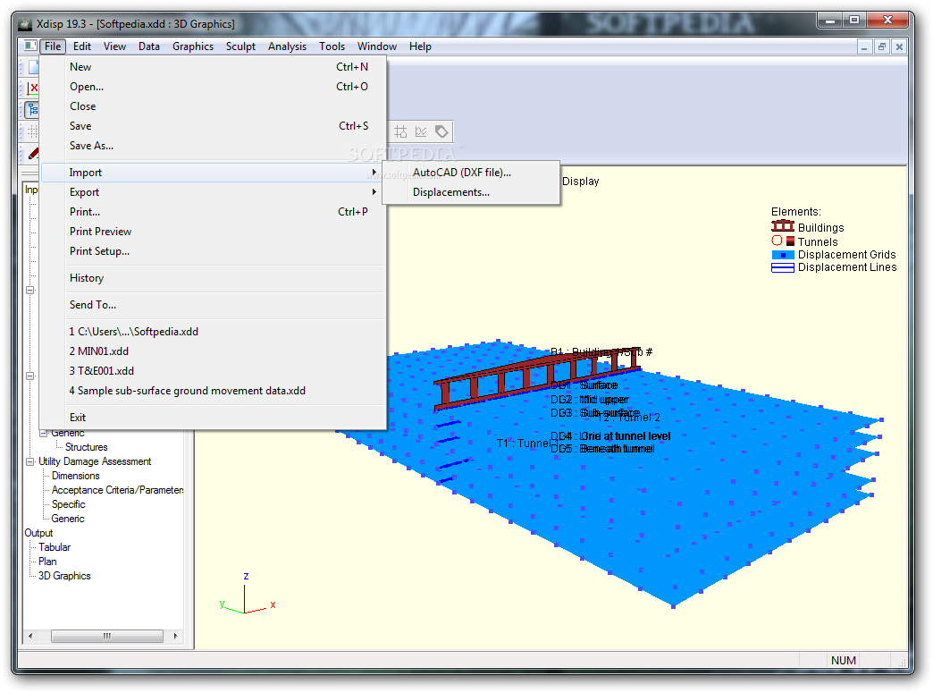The height and width of the screenshot is (693, 933).
Task: Click the XYZ axis toolbar icon
Action: click(33, 89)
